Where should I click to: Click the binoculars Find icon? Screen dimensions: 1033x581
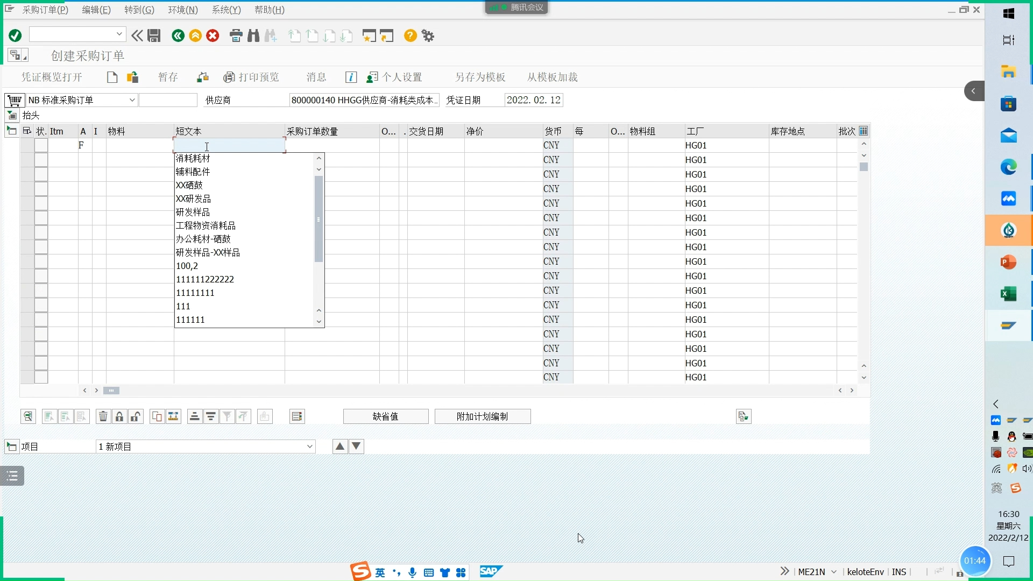point(253,36)
